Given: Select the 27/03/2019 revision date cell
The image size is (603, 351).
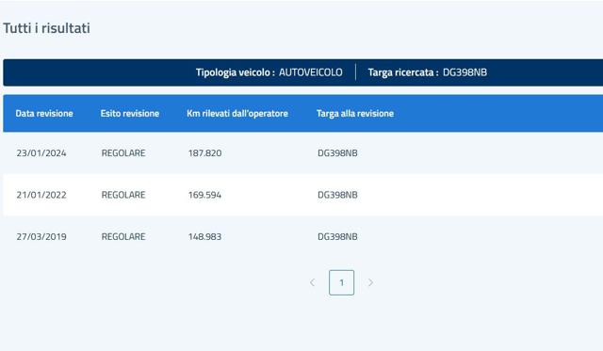Looking at the screenshot, I should (x=41, y=237).
